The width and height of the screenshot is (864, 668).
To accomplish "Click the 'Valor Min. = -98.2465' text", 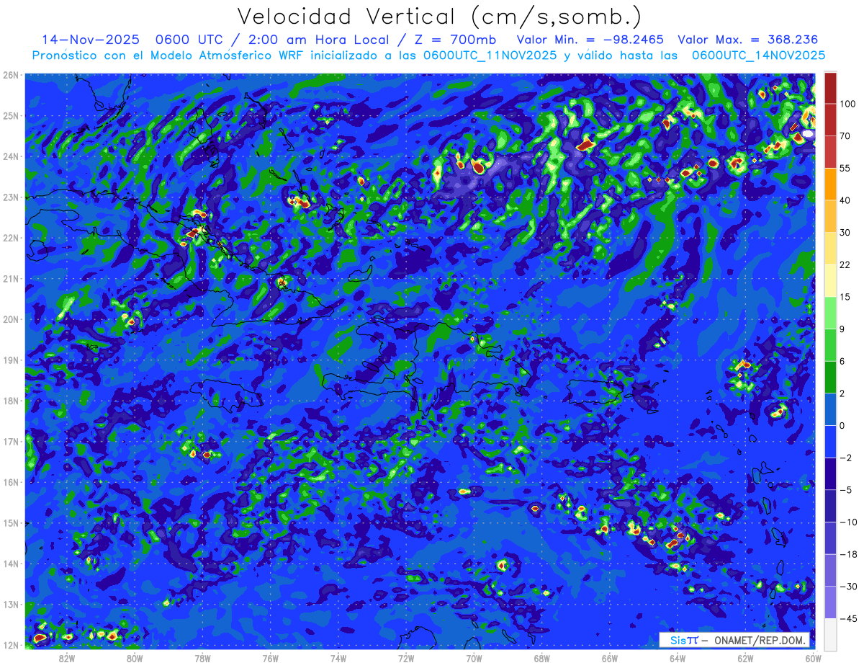I will (590, 40).
